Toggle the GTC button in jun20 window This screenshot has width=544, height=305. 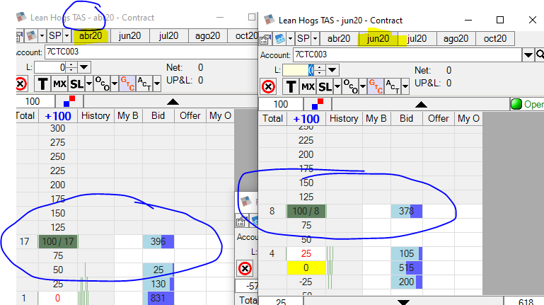point(376,87)
